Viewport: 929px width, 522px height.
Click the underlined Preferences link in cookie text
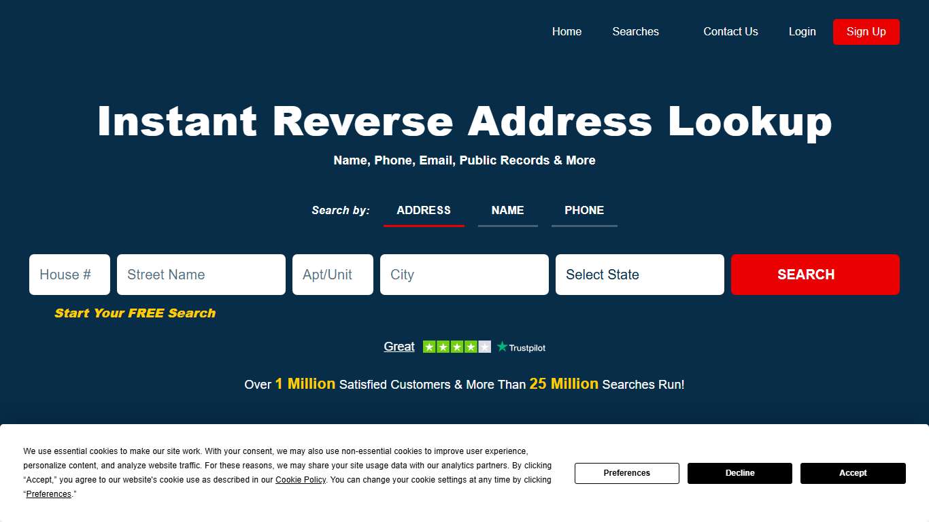tap(48, 494)
